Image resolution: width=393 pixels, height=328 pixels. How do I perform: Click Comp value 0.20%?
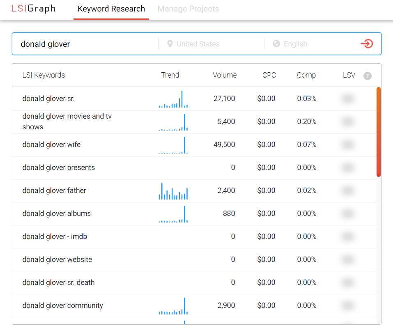tap(306, 122)
